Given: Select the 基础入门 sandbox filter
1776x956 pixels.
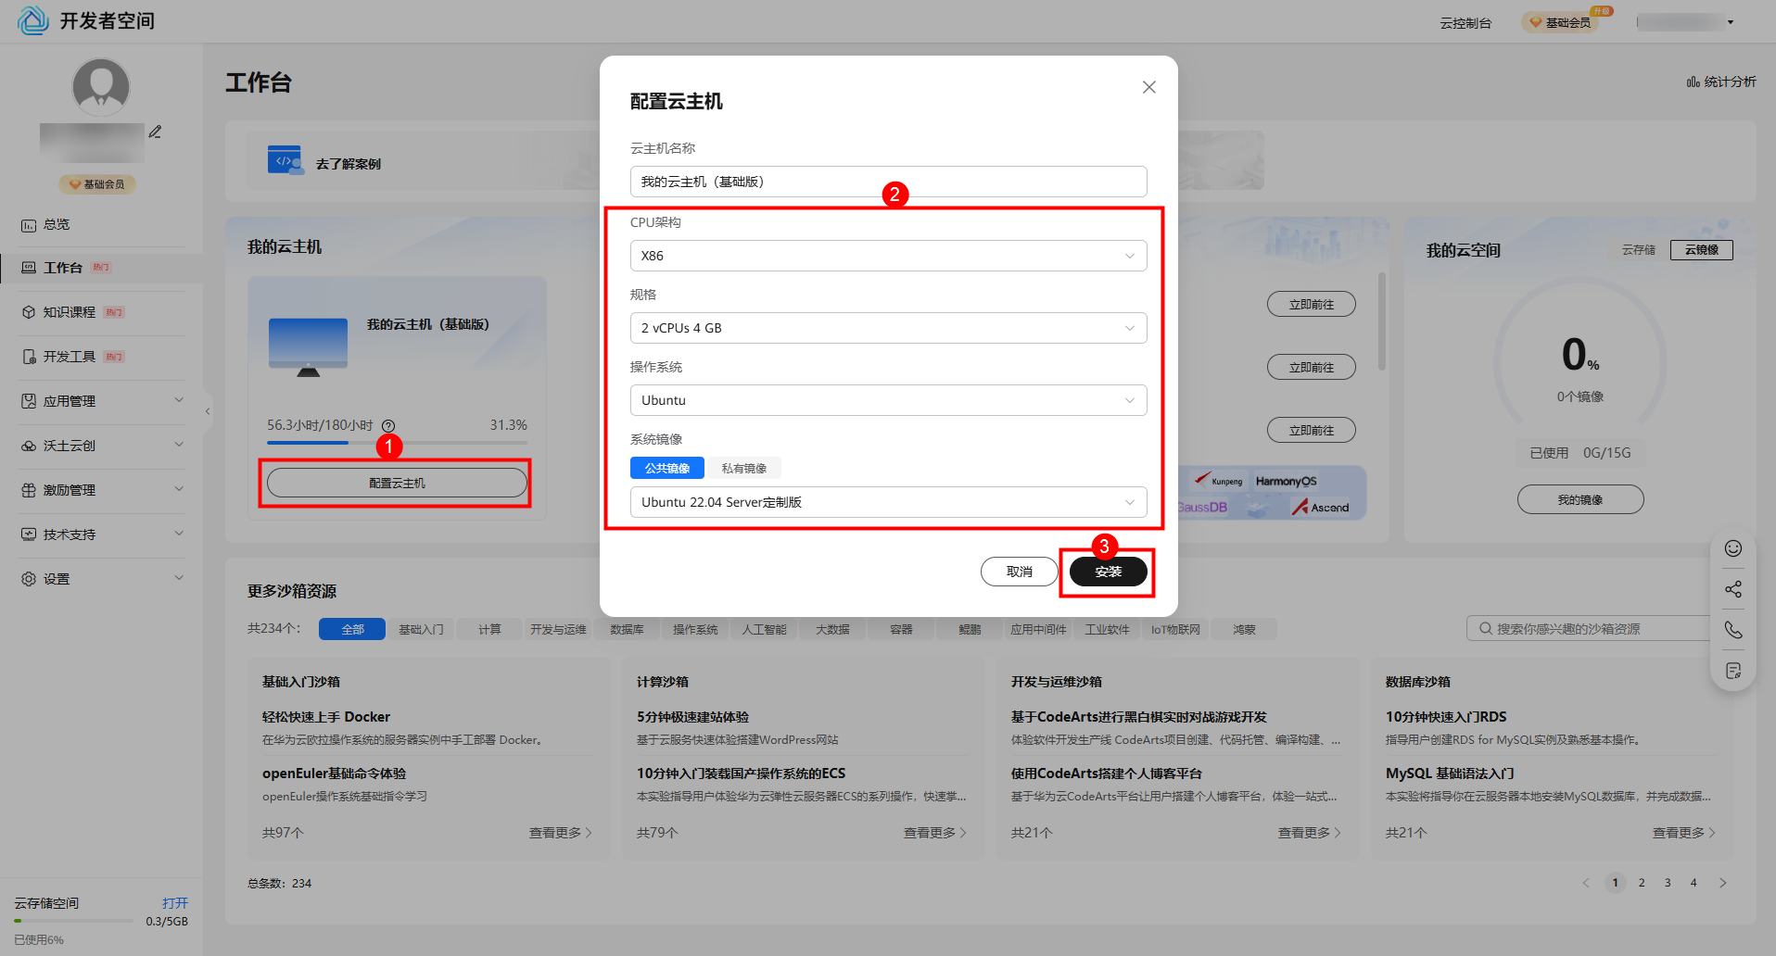Looking at the screenshot, I should pyautogui.click(x=421, y=629).
